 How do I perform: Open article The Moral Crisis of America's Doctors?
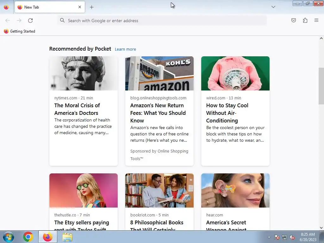pyautogui.click(x=77, y=109)
